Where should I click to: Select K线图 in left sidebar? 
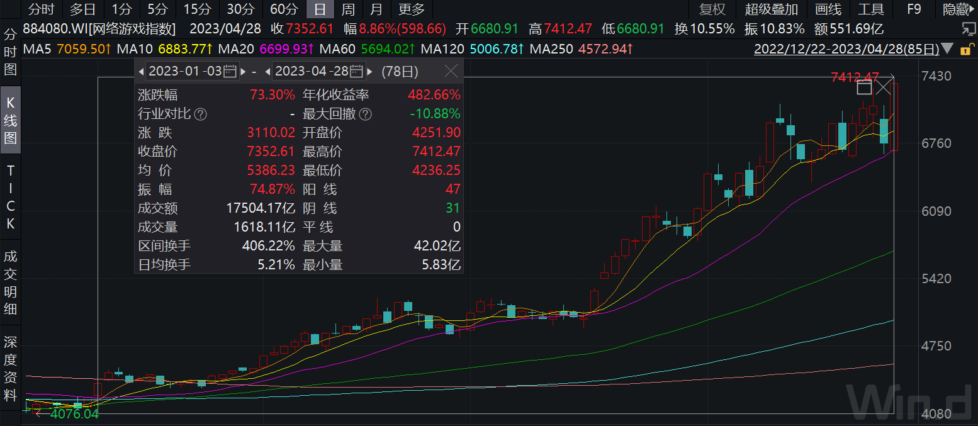point(11,120)
